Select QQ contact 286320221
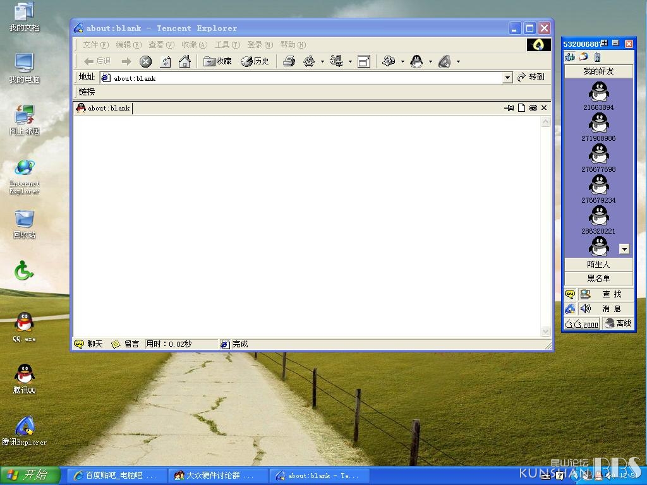Image resolution: width=647 pixels, height=485 pixels. click(598, 220)
